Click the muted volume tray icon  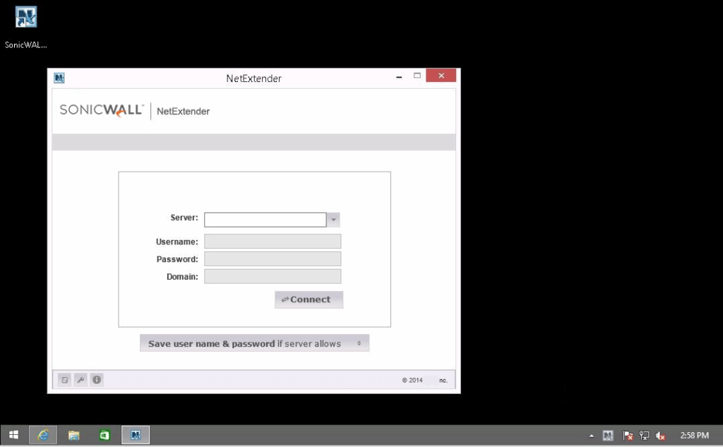point(660,436)
